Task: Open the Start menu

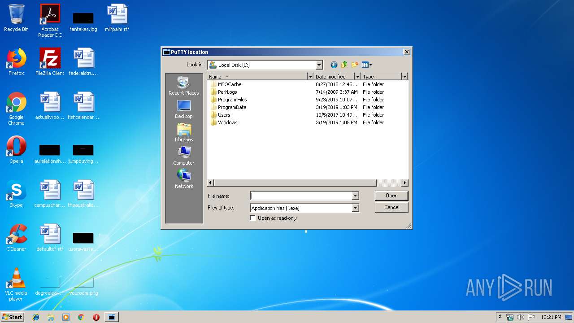Action: coord(13,317)
